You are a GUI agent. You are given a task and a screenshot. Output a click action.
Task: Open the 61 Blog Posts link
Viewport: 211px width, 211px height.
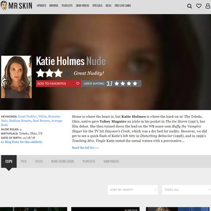[x=22, y=142]
